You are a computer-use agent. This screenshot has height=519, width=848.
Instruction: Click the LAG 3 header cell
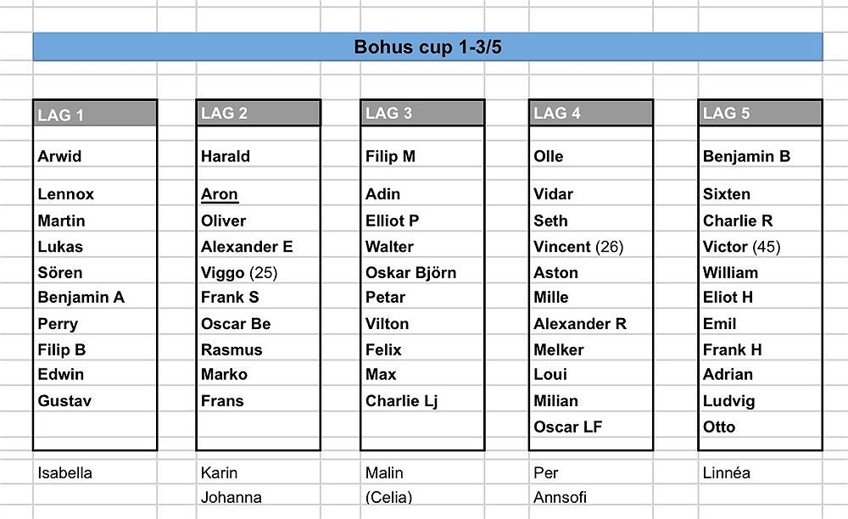[x=422, y=114]
